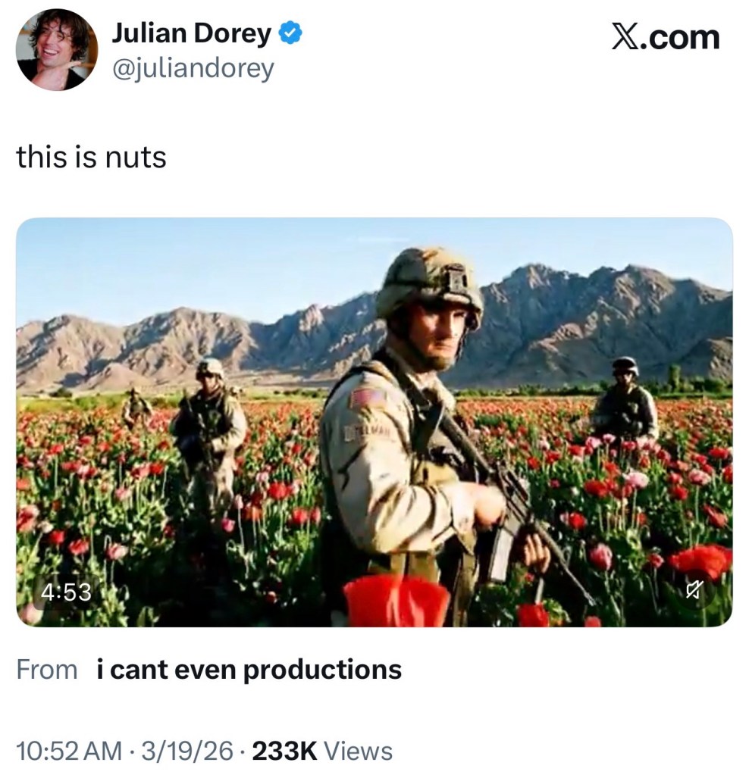This screenshot has height=775, width=749.
Task: View the 233K views count
Action: (284, 751)
